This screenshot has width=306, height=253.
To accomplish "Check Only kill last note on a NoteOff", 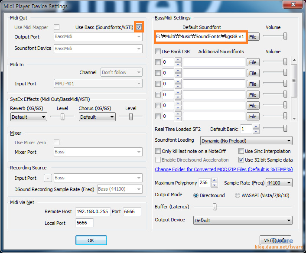I will 158,151.
